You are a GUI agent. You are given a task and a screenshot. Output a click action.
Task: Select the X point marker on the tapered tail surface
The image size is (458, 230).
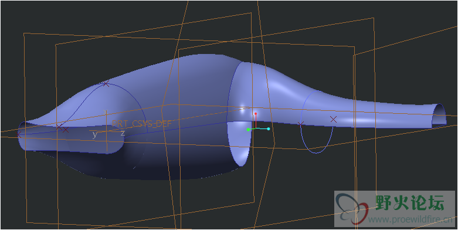tap(333, 119)
